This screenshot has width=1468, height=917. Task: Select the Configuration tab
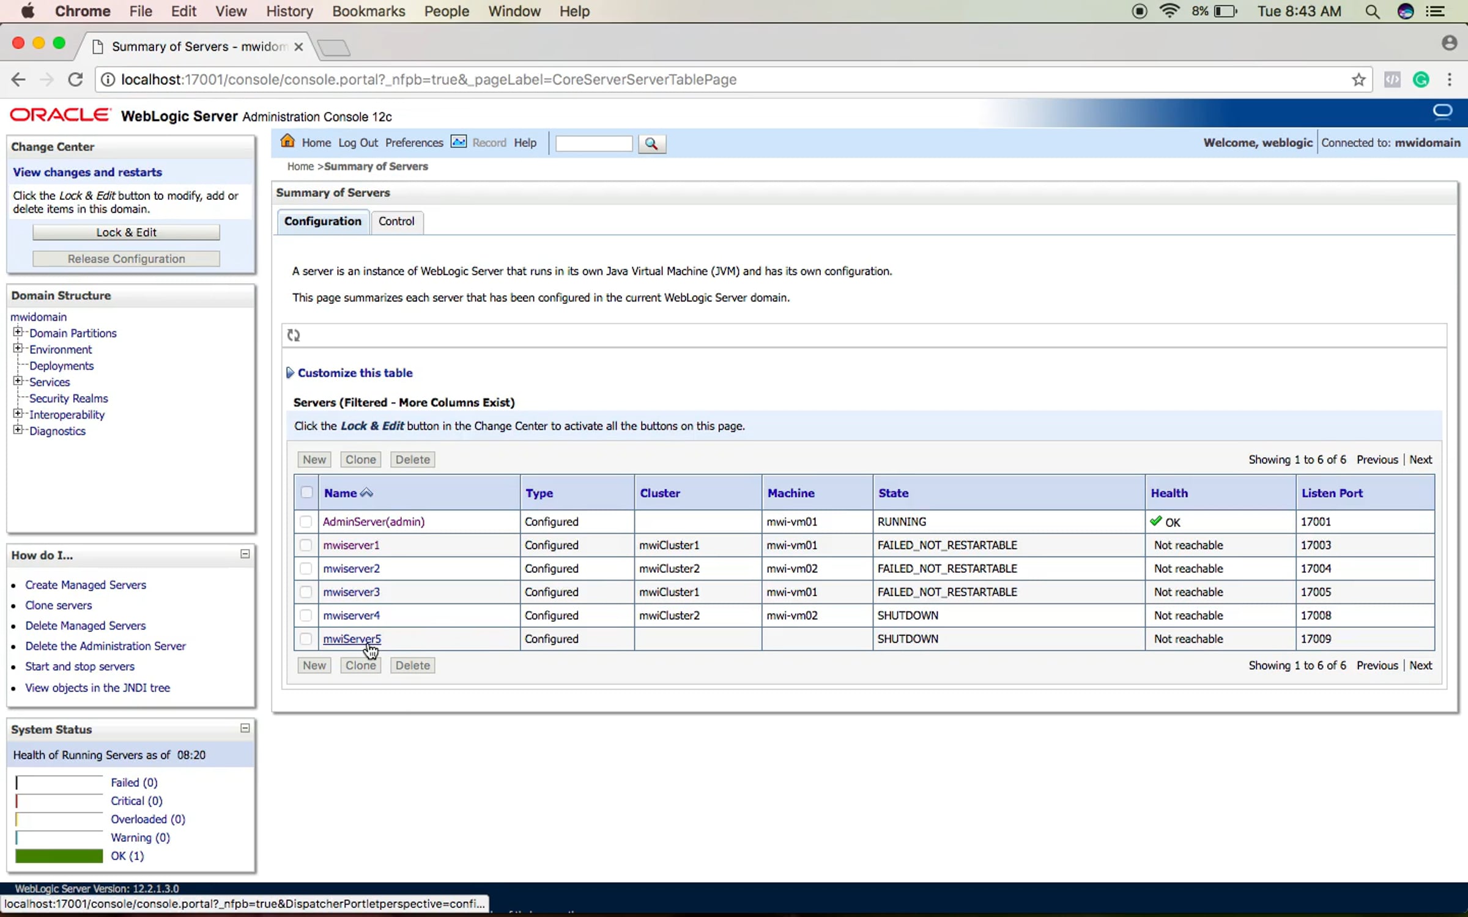point(323,221)
